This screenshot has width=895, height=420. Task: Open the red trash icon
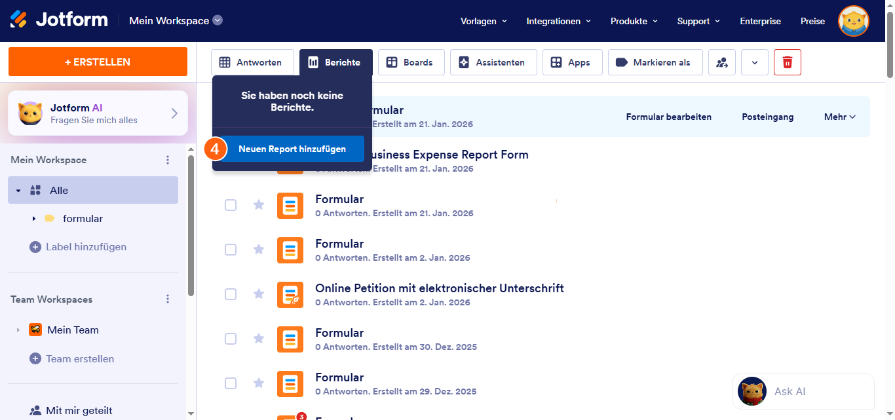click(x=787, y=62)
